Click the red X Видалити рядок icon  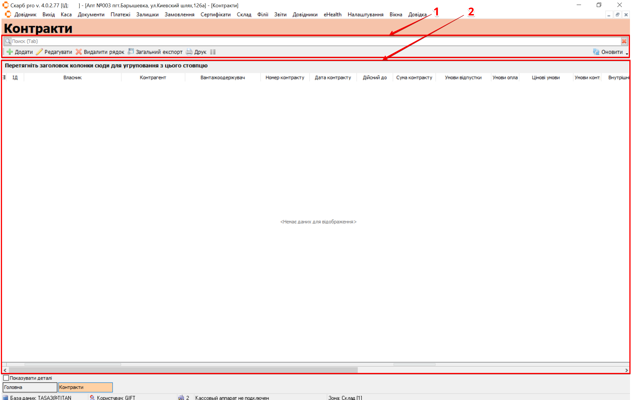[79, 52]
